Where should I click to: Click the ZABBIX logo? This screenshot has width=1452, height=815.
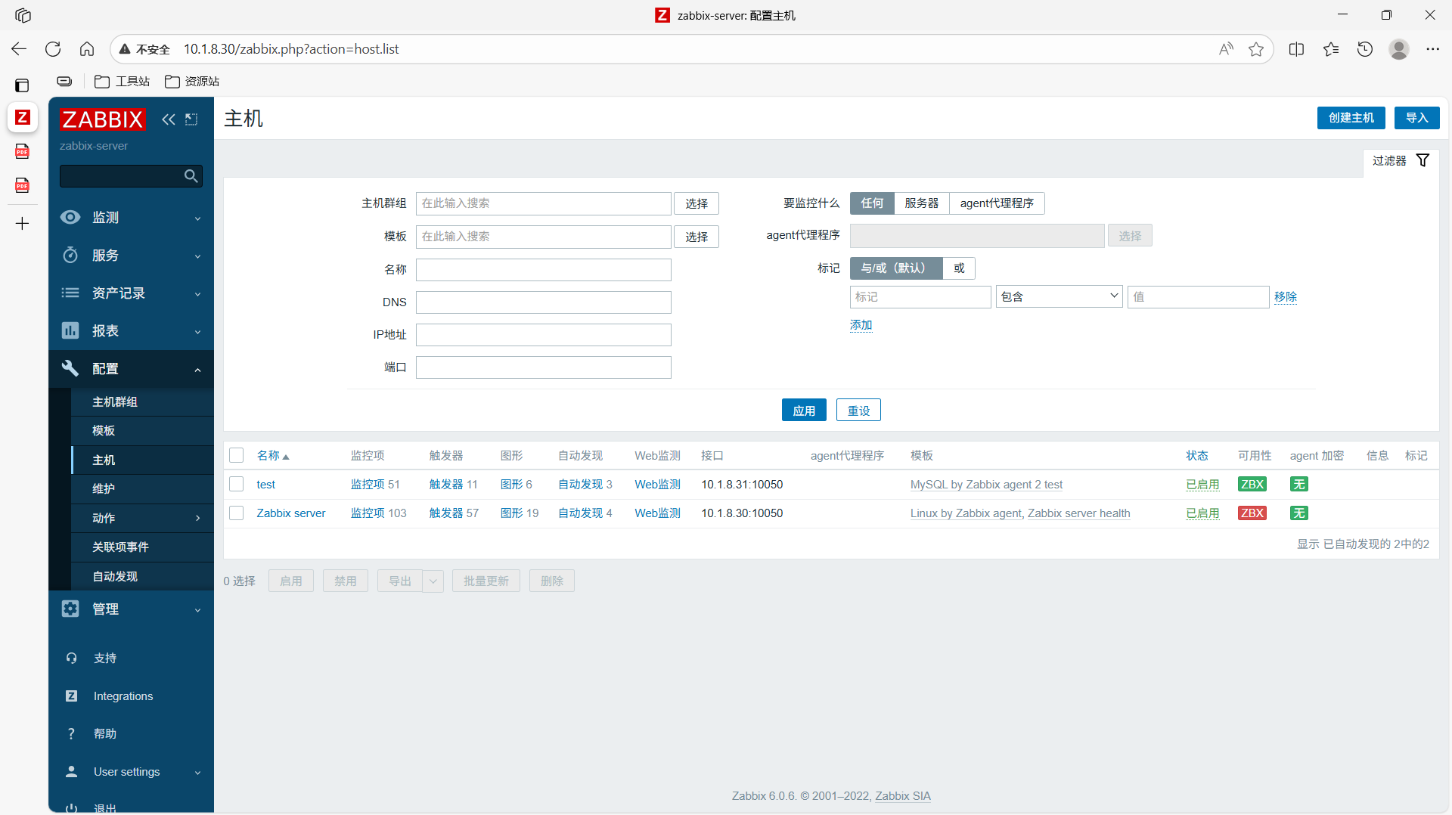coord(102,119)
